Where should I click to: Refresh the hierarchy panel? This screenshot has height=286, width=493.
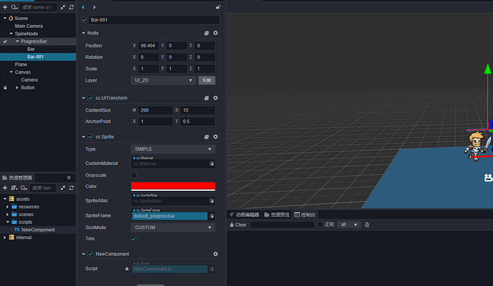coord(72,7)
